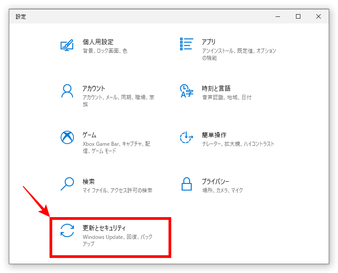Click the 時刻と言語 clock icon
This screenshot has height=273, width=338.
click(186, 91)
